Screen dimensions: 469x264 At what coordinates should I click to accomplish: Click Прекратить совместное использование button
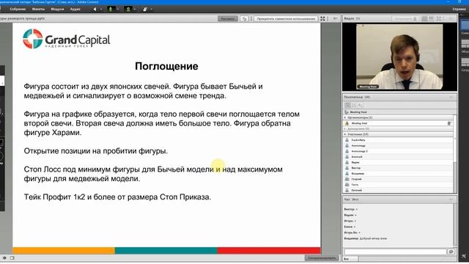pyautogui.click(x=286, y=18)
